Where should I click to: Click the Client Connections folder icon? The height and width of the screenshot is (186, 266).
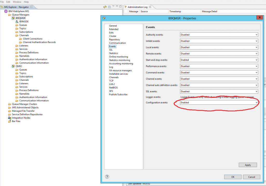[x=21, y=39]
